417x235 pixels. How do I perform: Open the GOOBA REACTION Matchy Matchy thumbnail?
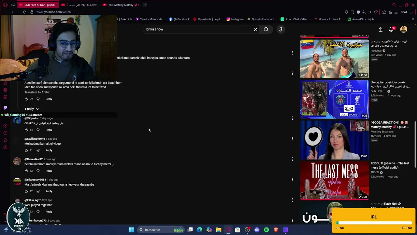[x=334, y=140]
